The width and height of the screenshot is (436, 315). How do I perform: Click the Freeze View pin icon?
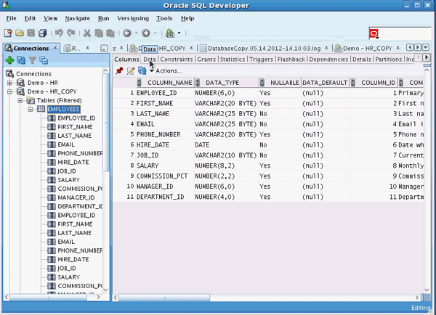(x=119, y=70)
